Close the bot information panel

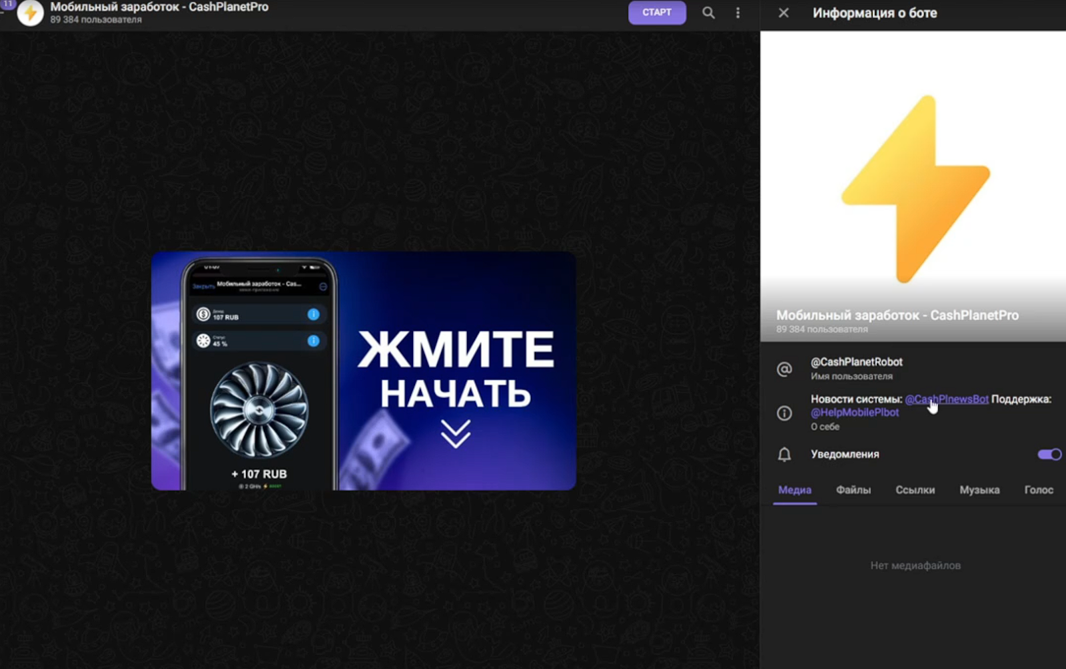pos(784,13)
